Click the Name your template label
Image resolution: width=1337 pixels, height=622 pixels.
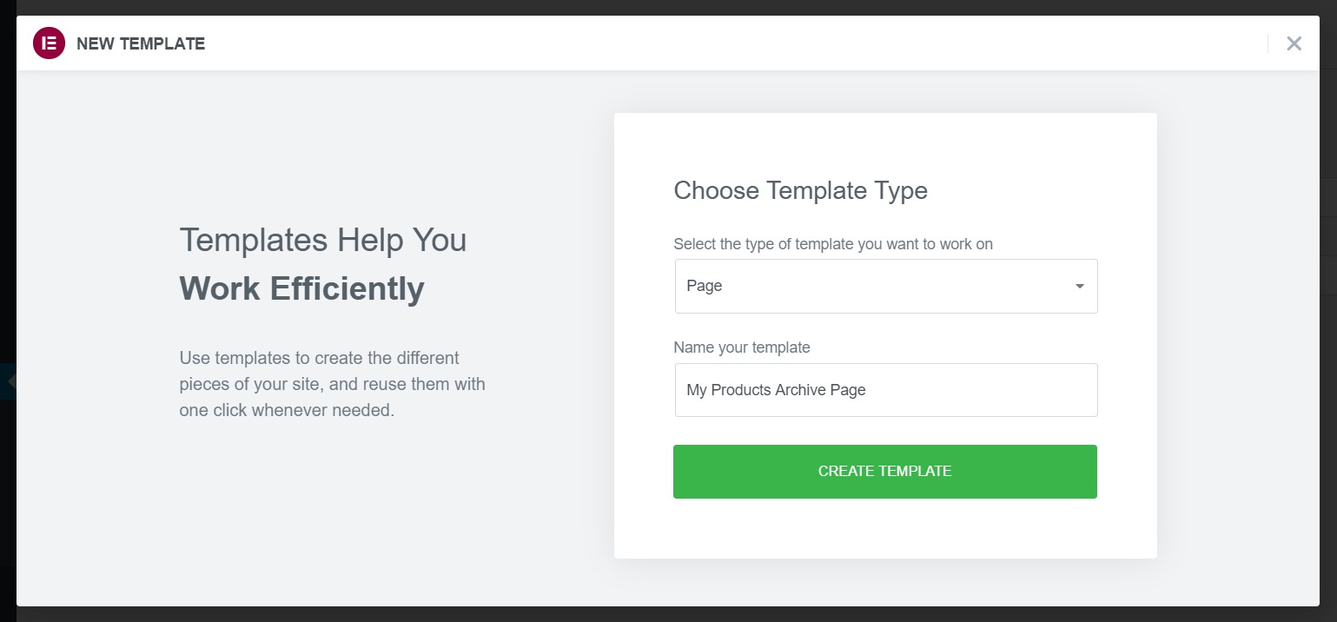pos(742,347)
